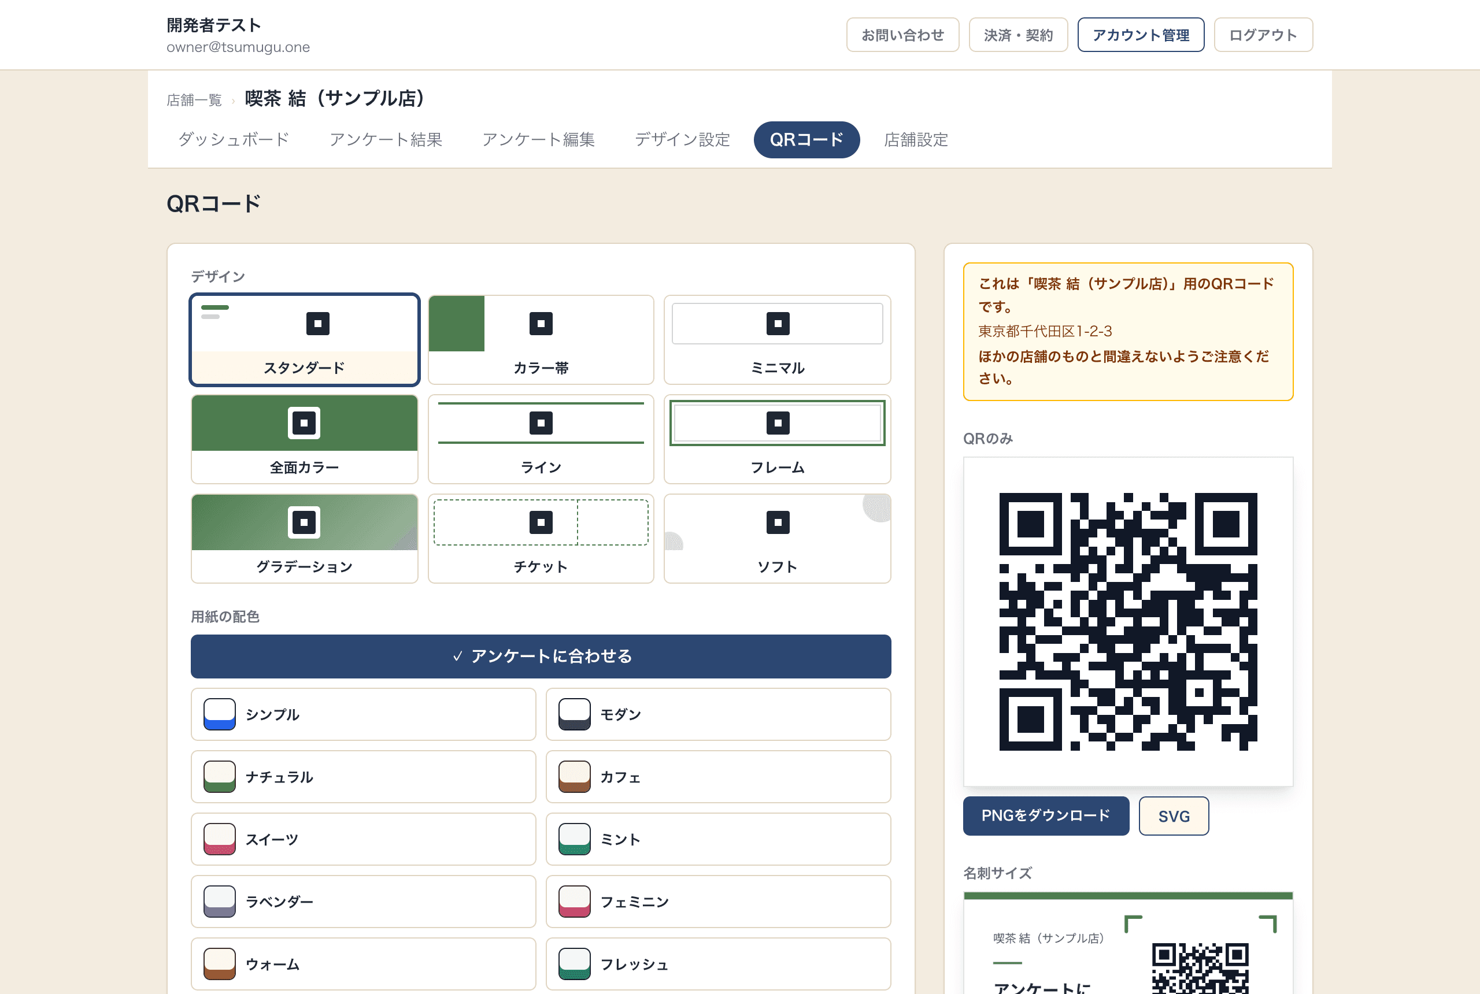Click the large QR code image
The height and width of the screenshot is (994, 1480).
click(1128, 622)
